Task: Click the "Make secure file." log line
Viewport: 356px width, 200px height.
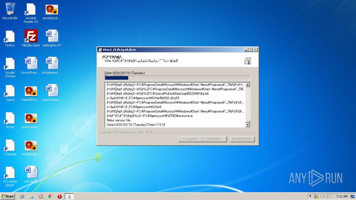Action: pos(119,120)
